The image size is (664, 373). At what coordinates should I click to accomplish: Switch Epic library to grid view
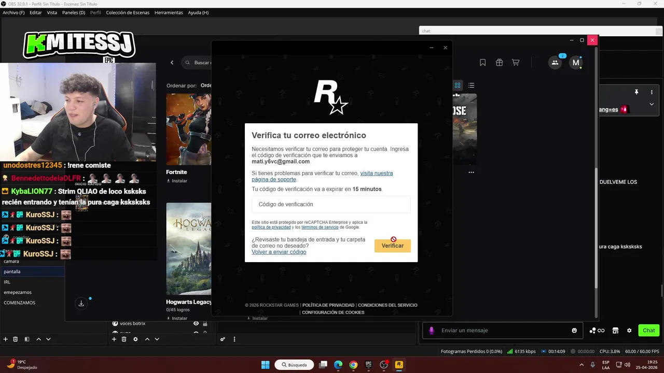point(458,85)
